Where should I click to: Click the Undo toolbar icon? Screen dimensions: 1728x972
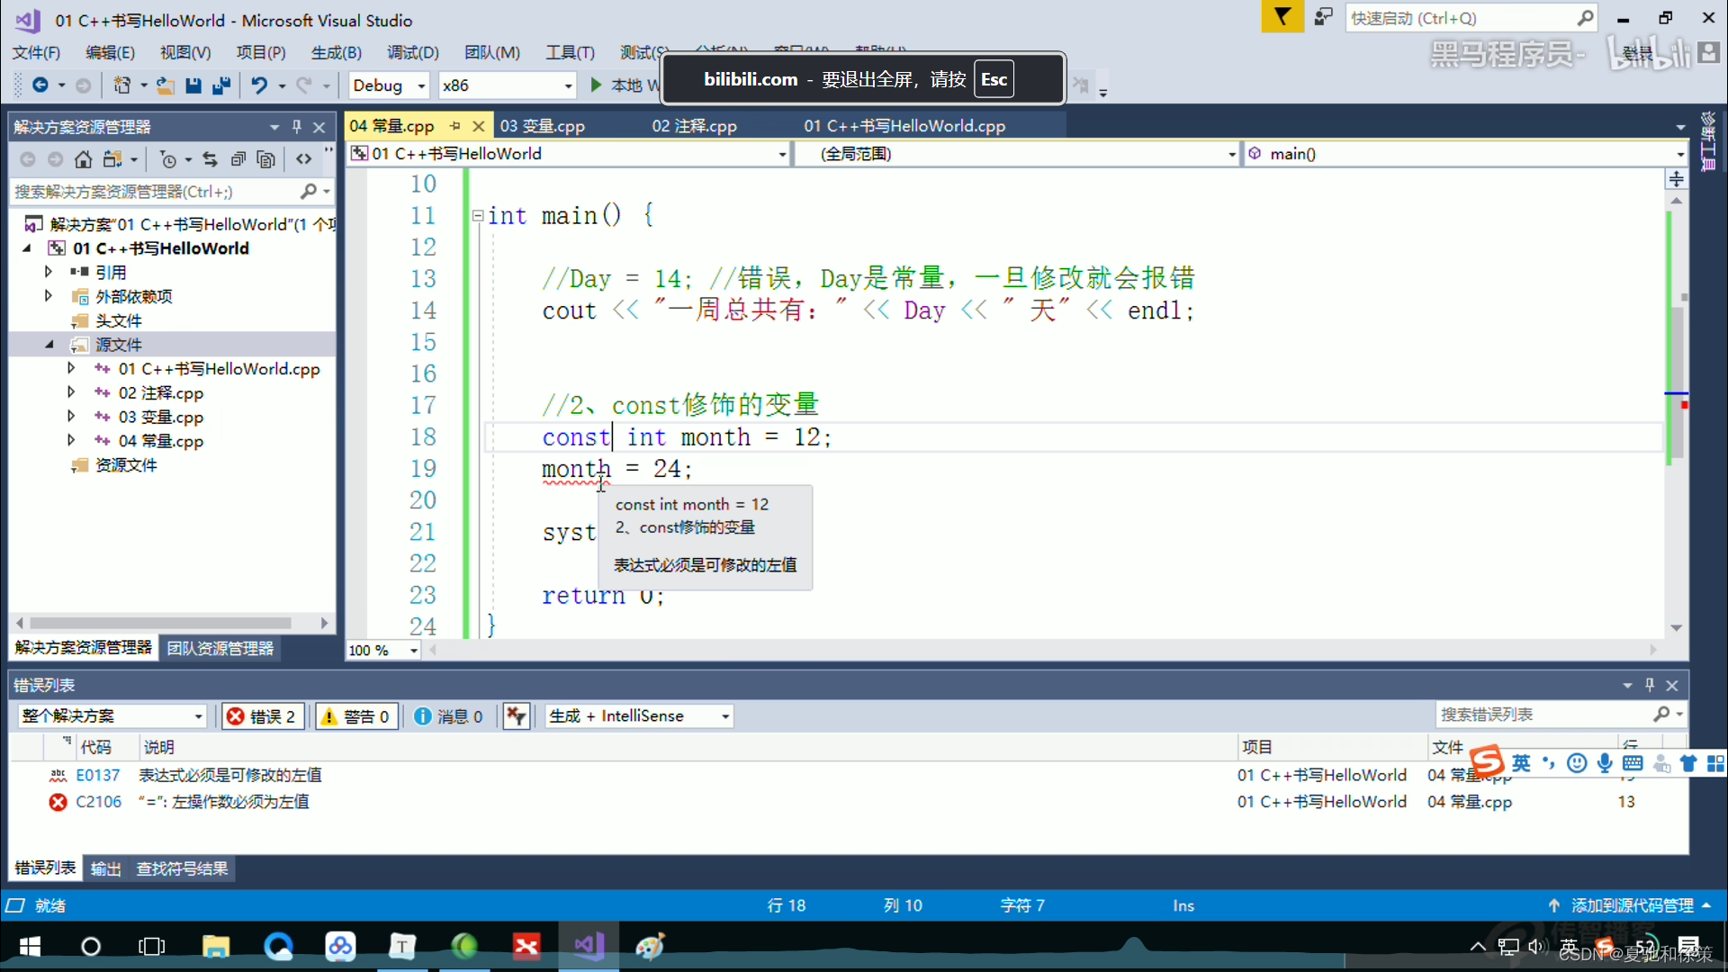click(259, 85)
